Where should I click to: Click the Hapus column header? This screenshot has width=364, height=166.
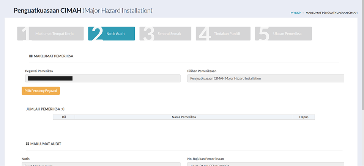304,117
